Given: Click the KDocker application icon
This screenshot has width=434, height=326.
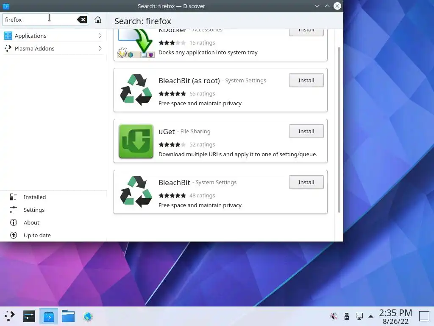Looking at the screenshot, I should (136, 44).
